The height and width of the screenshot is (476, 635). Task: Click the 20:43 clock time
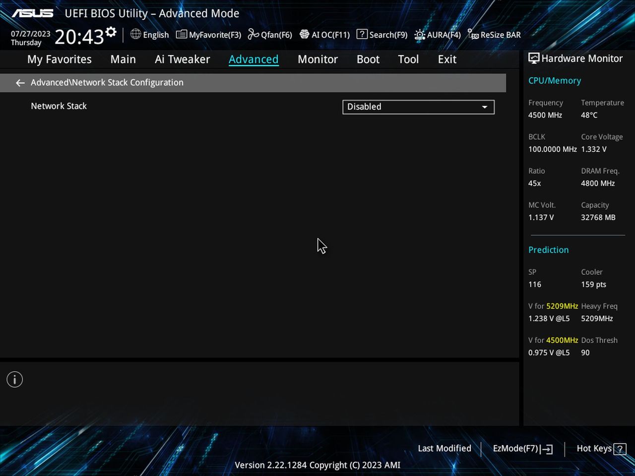click(x=79, y=37)
